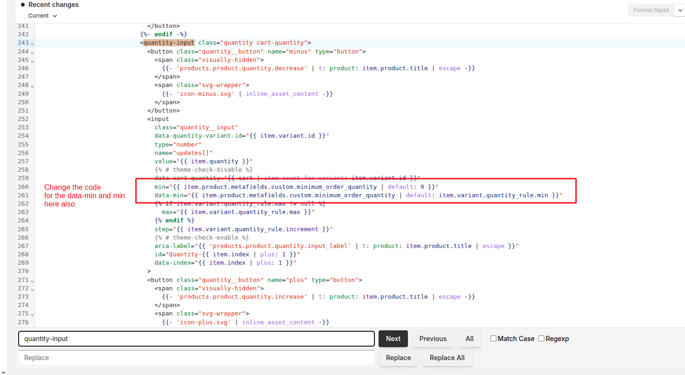This screenshot has width=685, height=375.
Task: Click the value item.quantity line 257
Action: click(203, 161)
